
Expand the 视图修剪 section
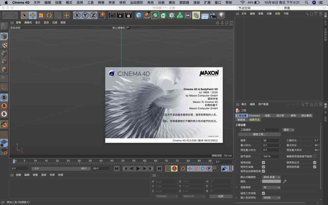[237, 188]
